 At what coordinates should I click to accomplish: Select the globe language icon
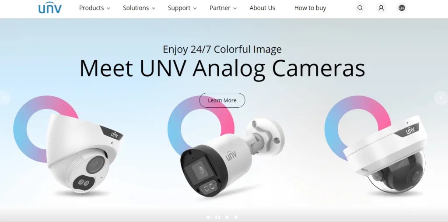click(402, 8)
